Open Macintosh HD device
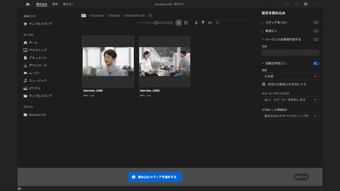This screenshot has height=191, width=340. [x=37, y=115]
